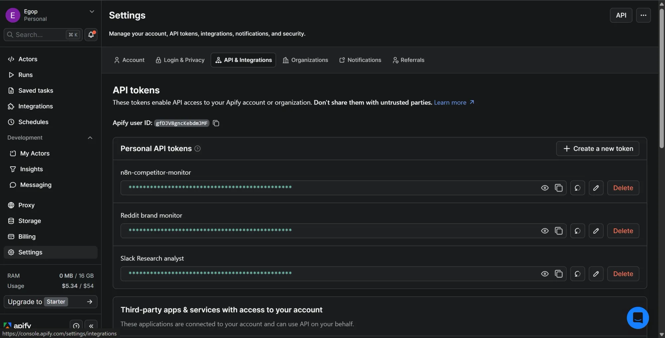665x338 pixels.
Task: Switch to the Account tab
Action: tap(129, 60)
